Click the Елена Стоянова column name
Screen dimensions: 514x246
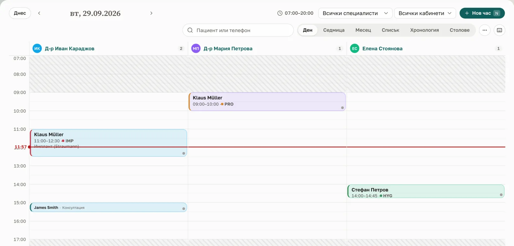point(382,49)
